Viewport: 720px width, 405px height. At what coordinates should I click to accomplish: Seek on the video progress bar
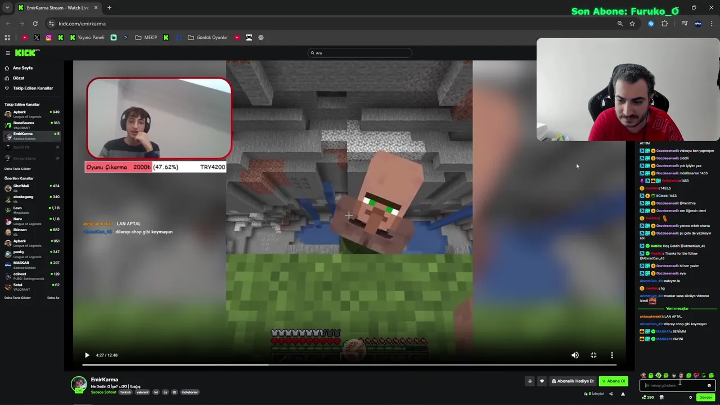pos(349,365)
